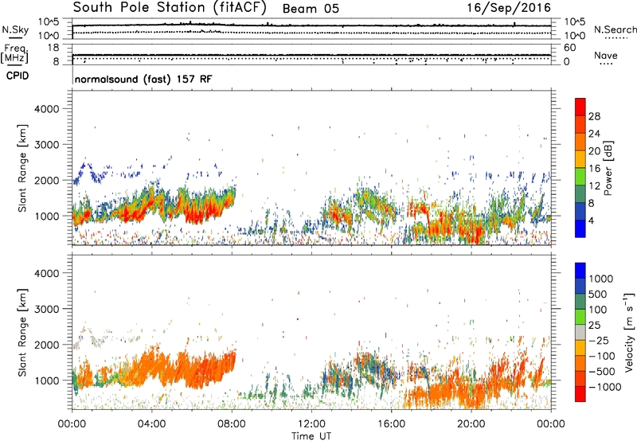Click the date '16/Sep/2016'

point(508,8)
